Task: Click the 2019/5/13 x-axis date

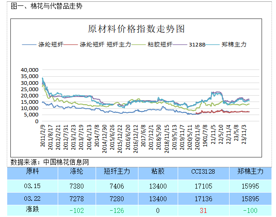Action: (175, 138)
